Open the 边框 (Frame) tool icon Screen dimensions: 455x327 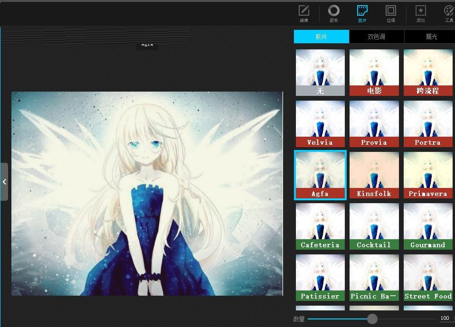[390, 13]
